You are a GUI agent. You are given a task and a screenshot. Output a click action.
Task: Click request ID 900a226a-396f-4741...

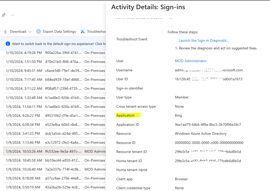coord(63,53)
